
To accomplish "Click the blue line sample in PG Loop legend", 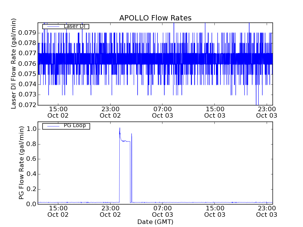I will click(53, 126).
